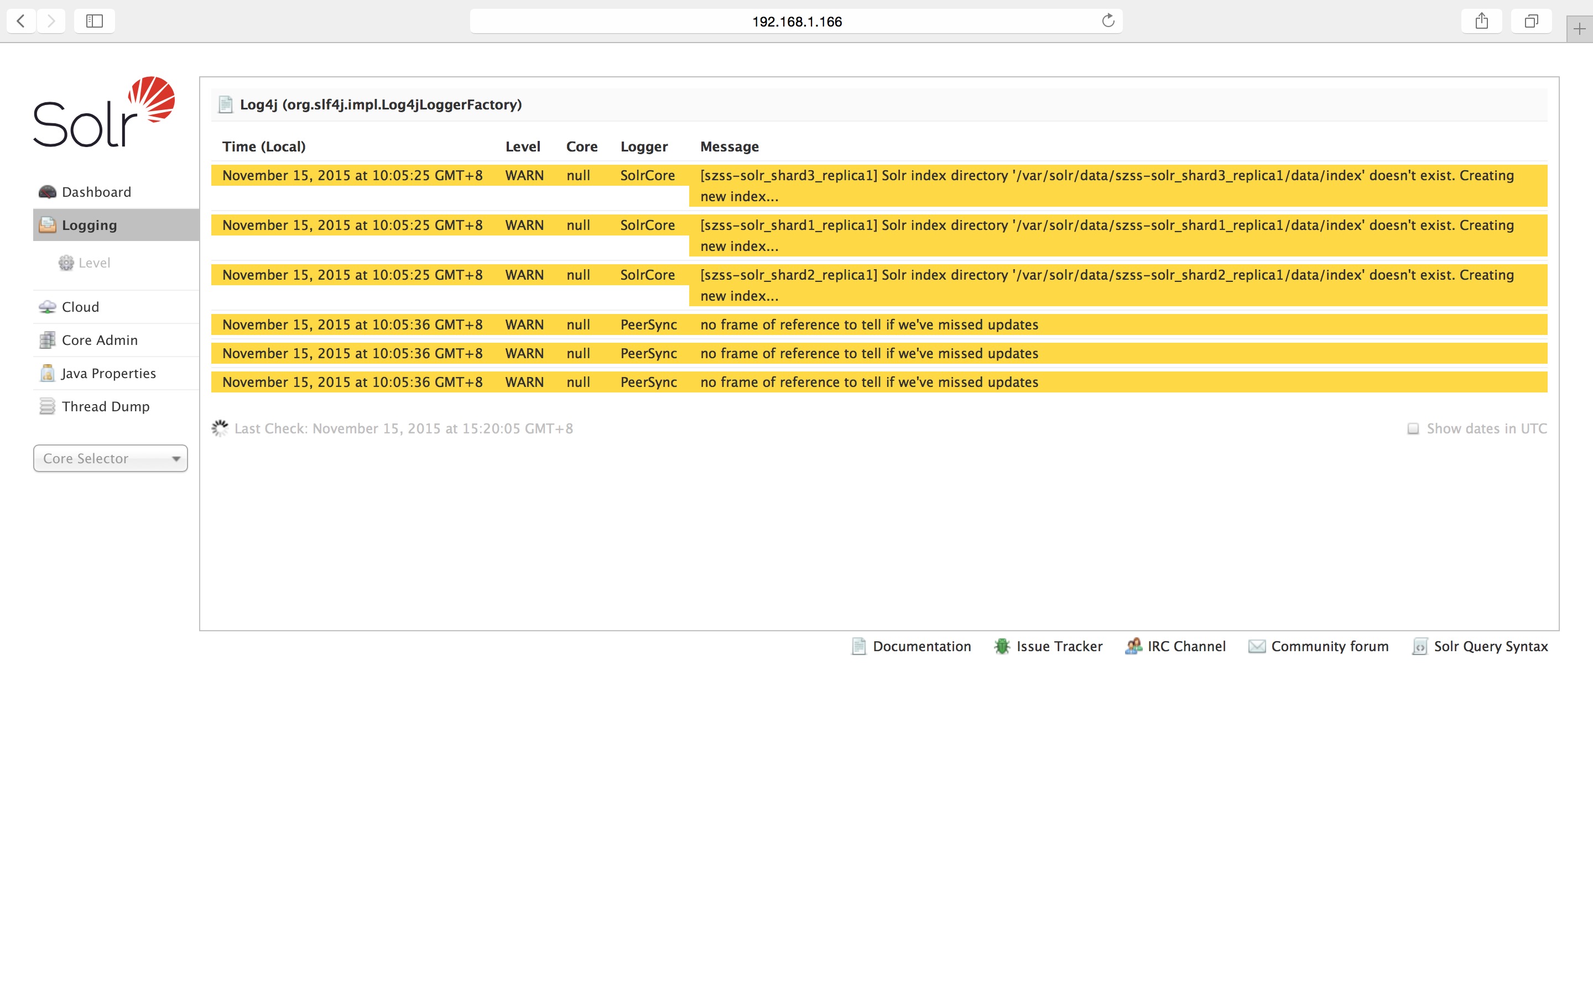Viewport: 1593px width, 995px height.
Task: Go back with browser back arrow
Action: pyautogui.click(x=21, y=21)
